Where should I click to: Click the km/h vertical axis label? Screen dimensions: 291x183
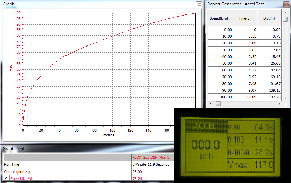click(x=11, y=69)
